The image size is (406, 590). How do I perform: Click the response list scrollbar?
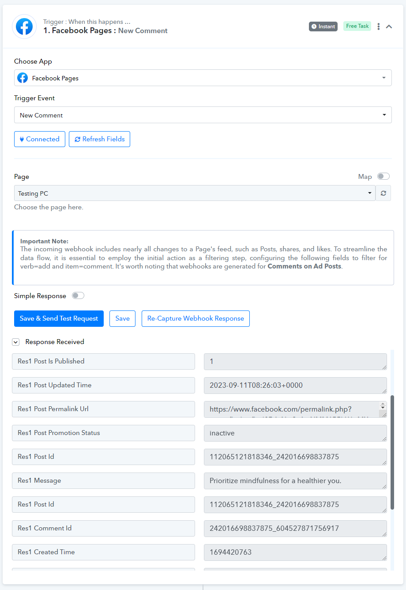pos(393,452)
